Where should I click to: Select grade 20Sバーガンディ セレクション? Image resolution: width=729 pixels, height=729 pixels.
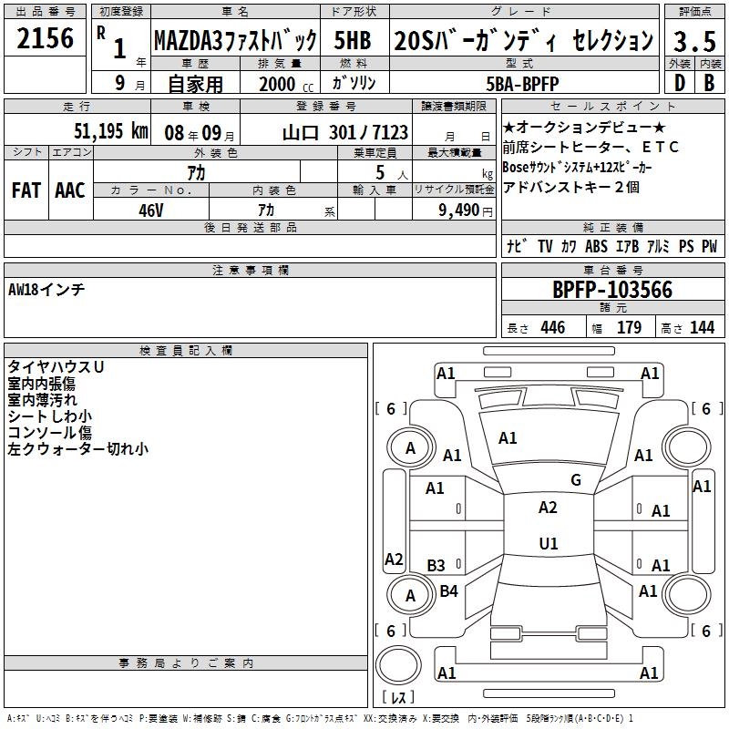pos(524,40)
